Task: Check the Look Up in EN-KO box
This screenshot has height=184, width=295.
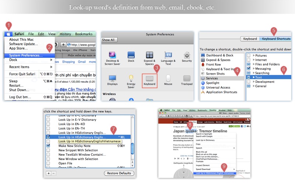Action: pyautogui.click(x=48, y=124)
